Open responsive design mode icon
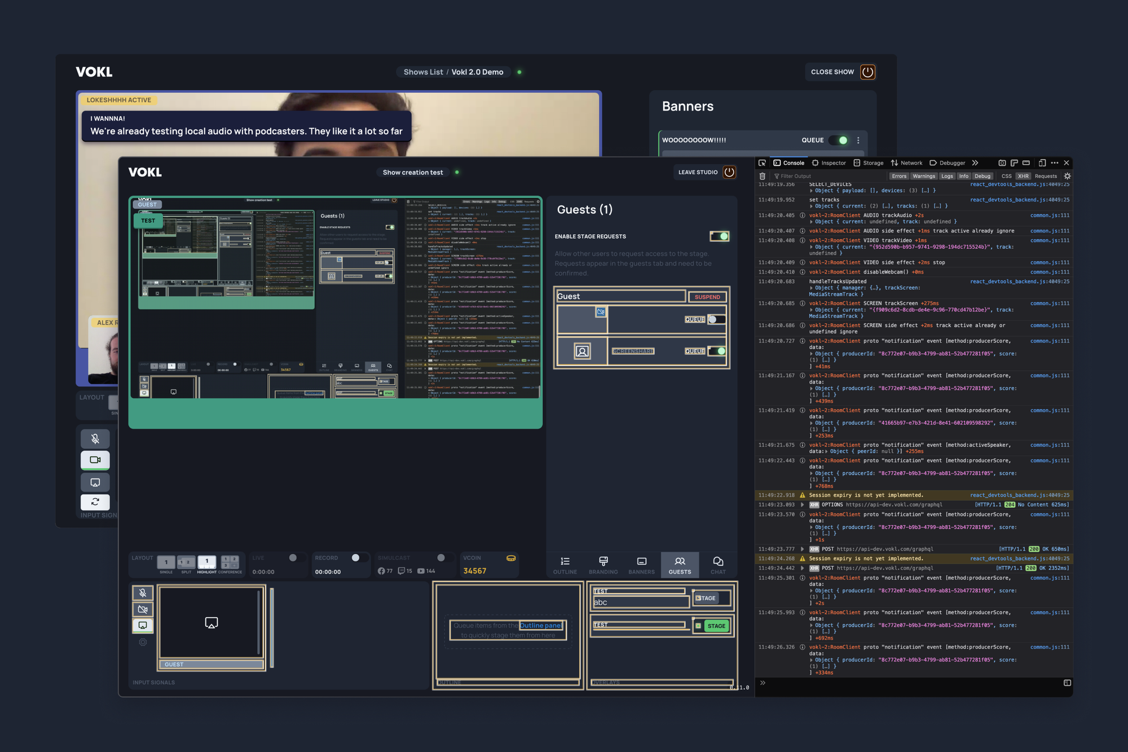The height and width of the screenshot is (752, 1128). coord(1042,163)
